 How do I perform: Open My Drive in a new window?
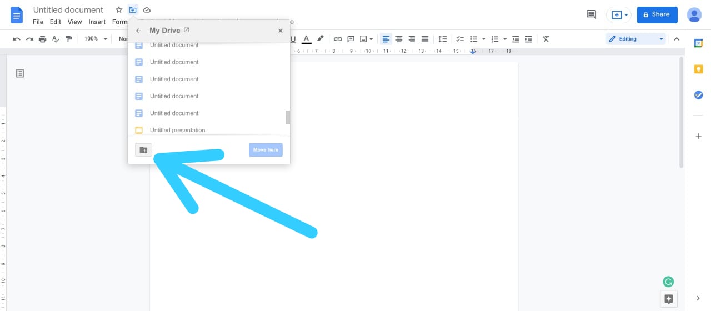187,30
